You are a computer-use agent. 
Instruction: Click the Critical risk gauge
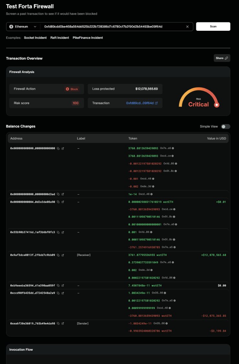(x=199, y=97)
